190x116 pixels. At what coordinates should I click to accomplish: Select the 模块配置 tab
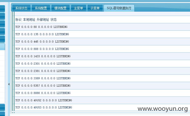61,8
